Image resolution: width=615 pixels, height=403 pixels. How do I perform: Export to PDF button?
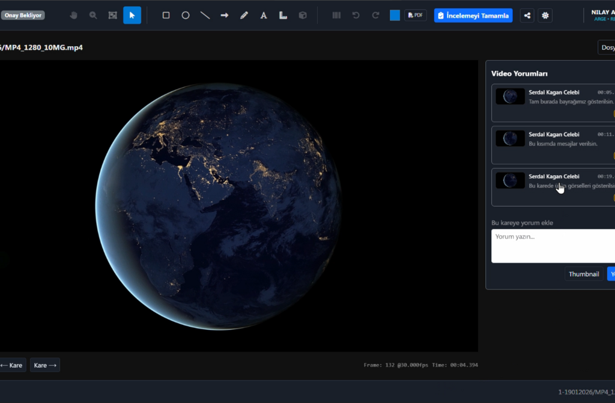[x=416, y=15]
